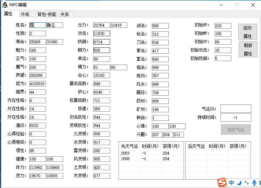Click the 修改属性 button
Viewport: 261px width, 188px height.
coord(248,32)
